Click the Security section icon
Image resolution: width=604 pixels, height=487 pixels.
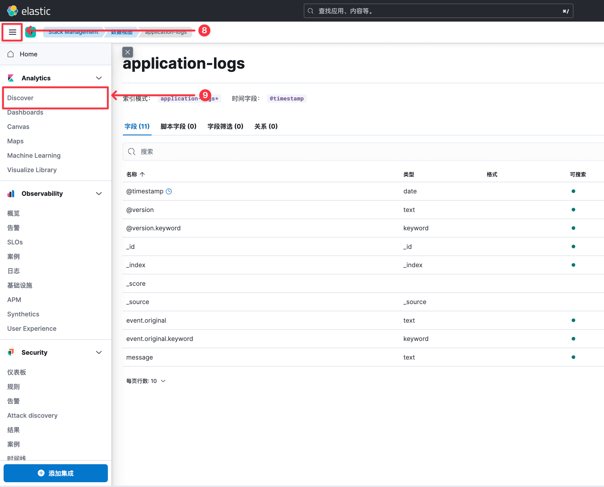pyautogui.click(x=11, y=352)
